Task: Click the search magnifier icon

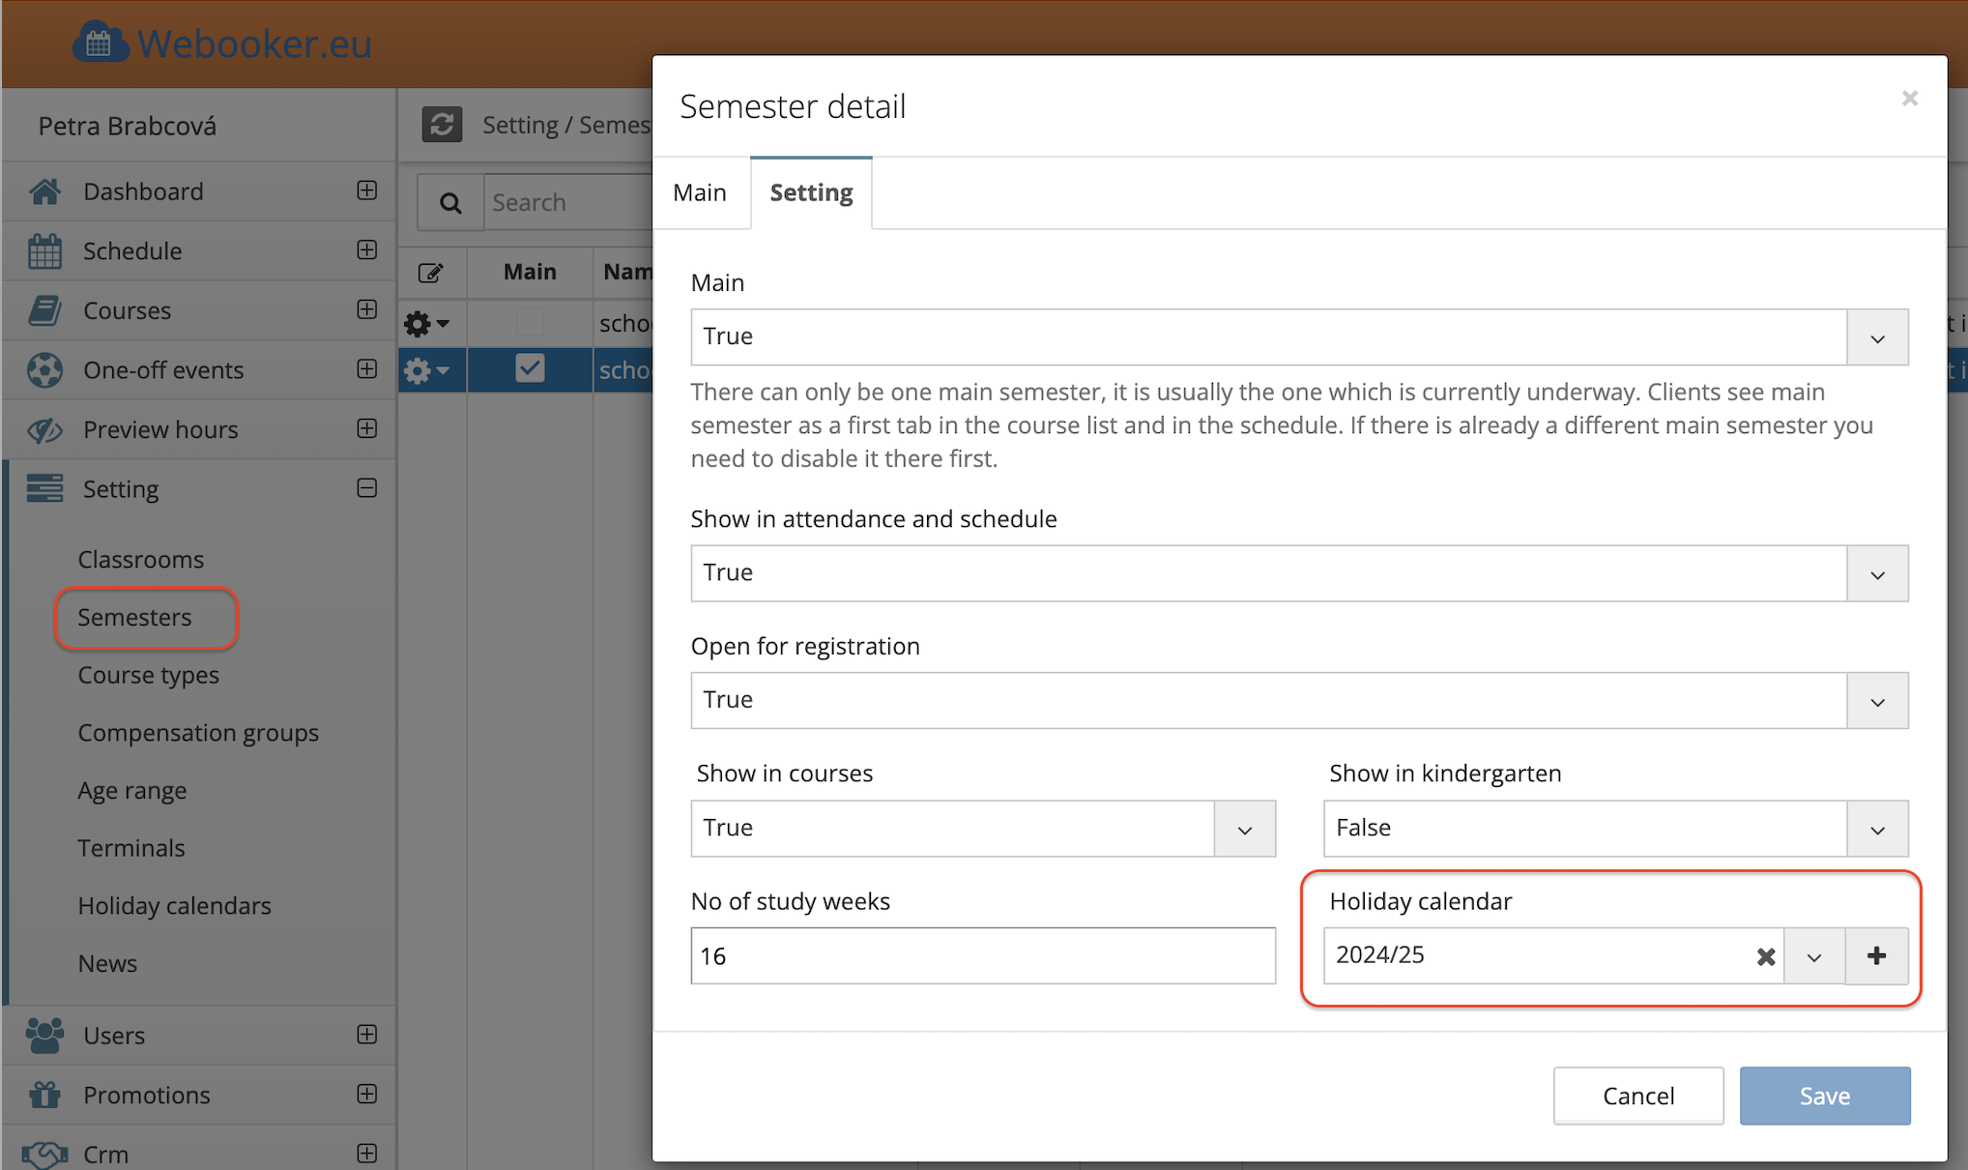Action: click(450, 203)
